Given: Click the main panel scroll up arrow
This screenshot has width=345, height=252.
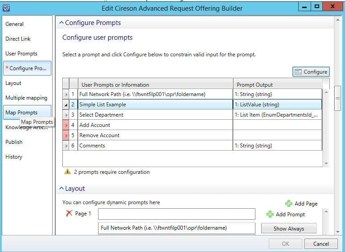Looking at the screenshot, I should tap(337, 20).
